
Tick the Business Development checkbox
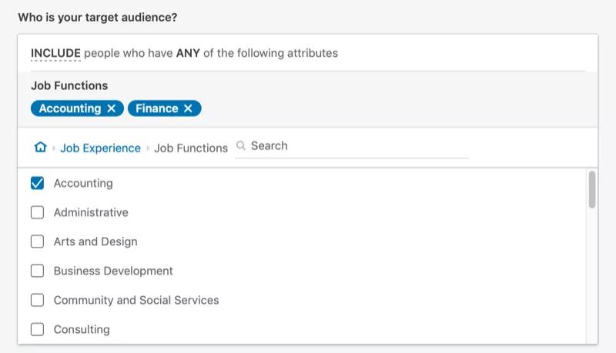coord(37,271)
